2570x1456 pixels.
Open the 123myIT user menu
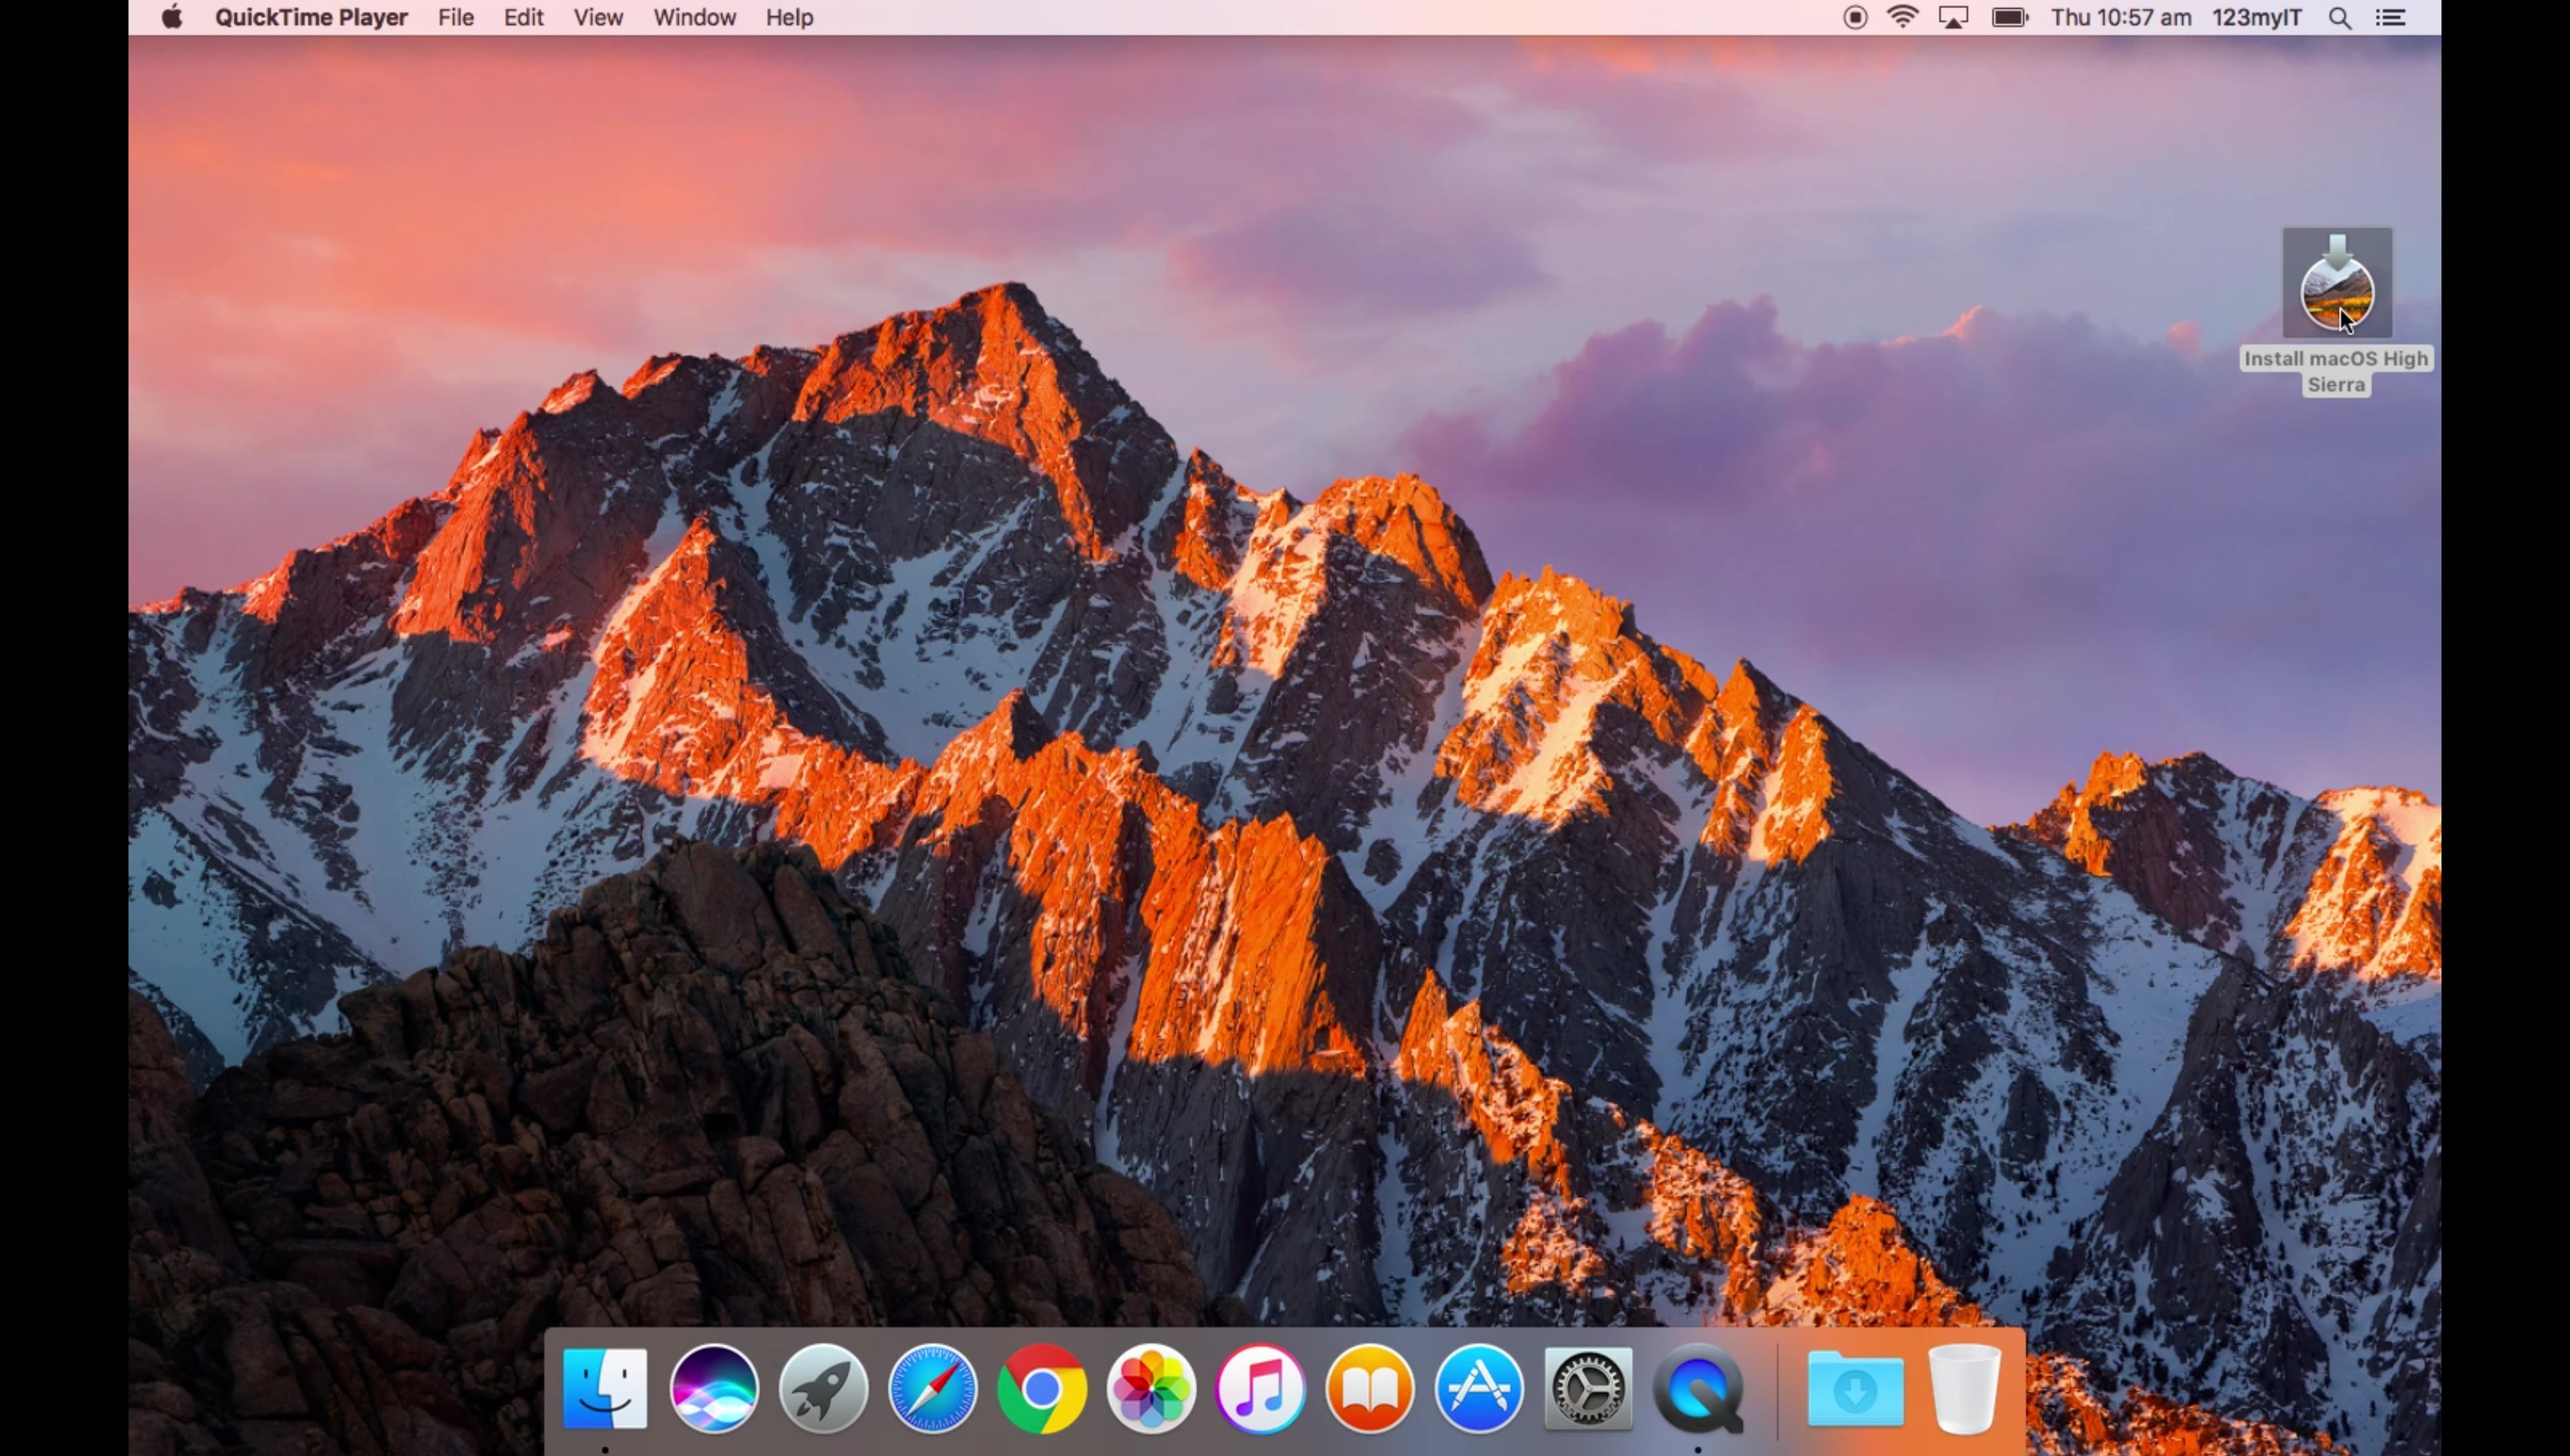point(2257,17)
